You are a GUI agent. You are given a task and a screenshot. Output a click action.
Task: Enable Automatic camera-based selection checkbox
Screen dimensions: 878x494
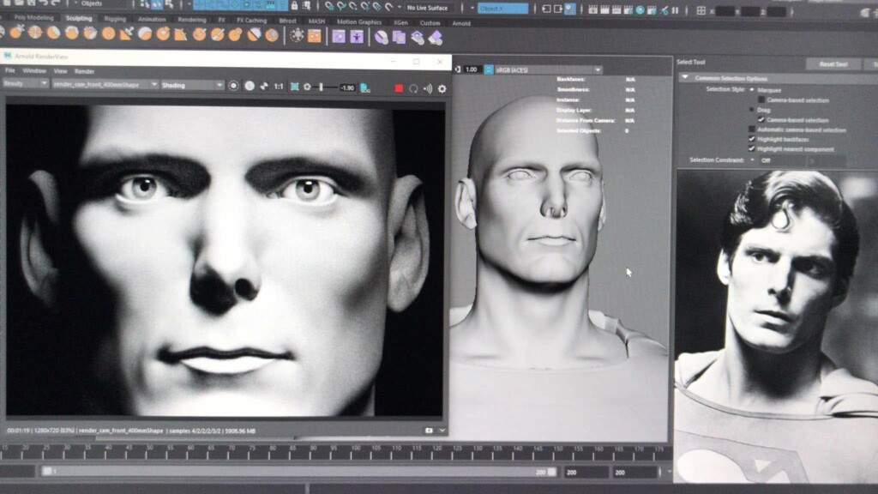click(752, 130)
